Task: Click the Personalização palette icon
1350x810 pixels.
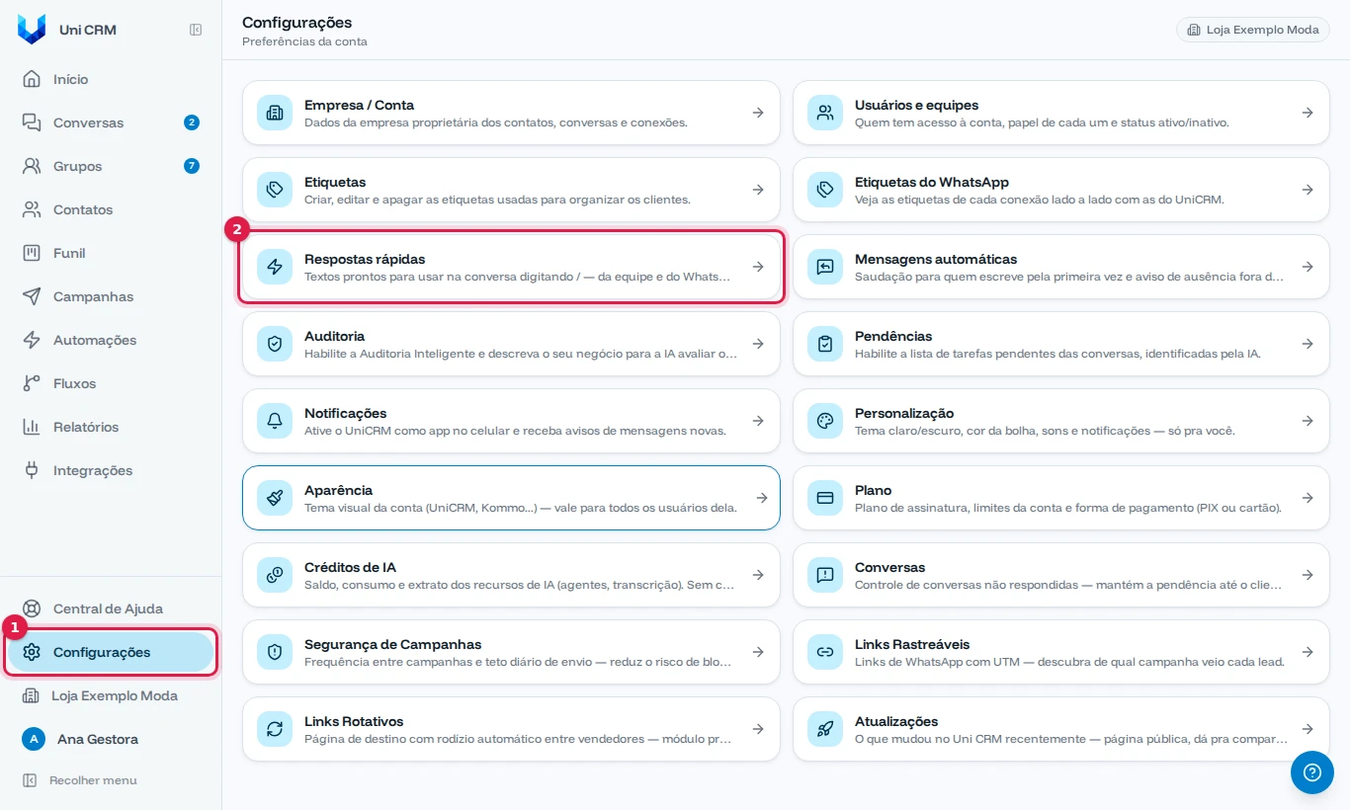Action: 825,421
